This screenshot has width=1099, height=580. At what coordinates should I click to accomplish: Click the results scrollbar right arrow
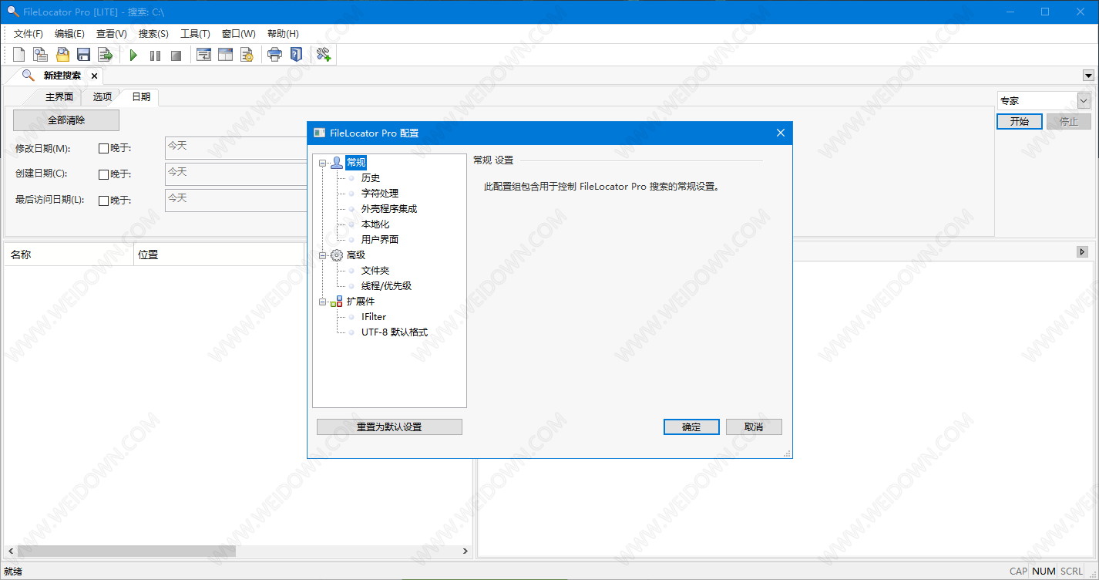tap(465, 551)
